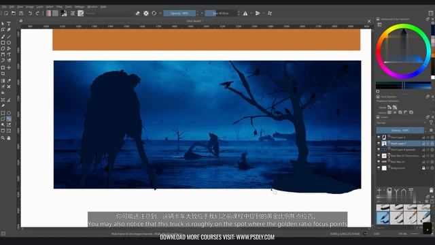
Task: Open the Edit menu
Action: click(12, 7)
